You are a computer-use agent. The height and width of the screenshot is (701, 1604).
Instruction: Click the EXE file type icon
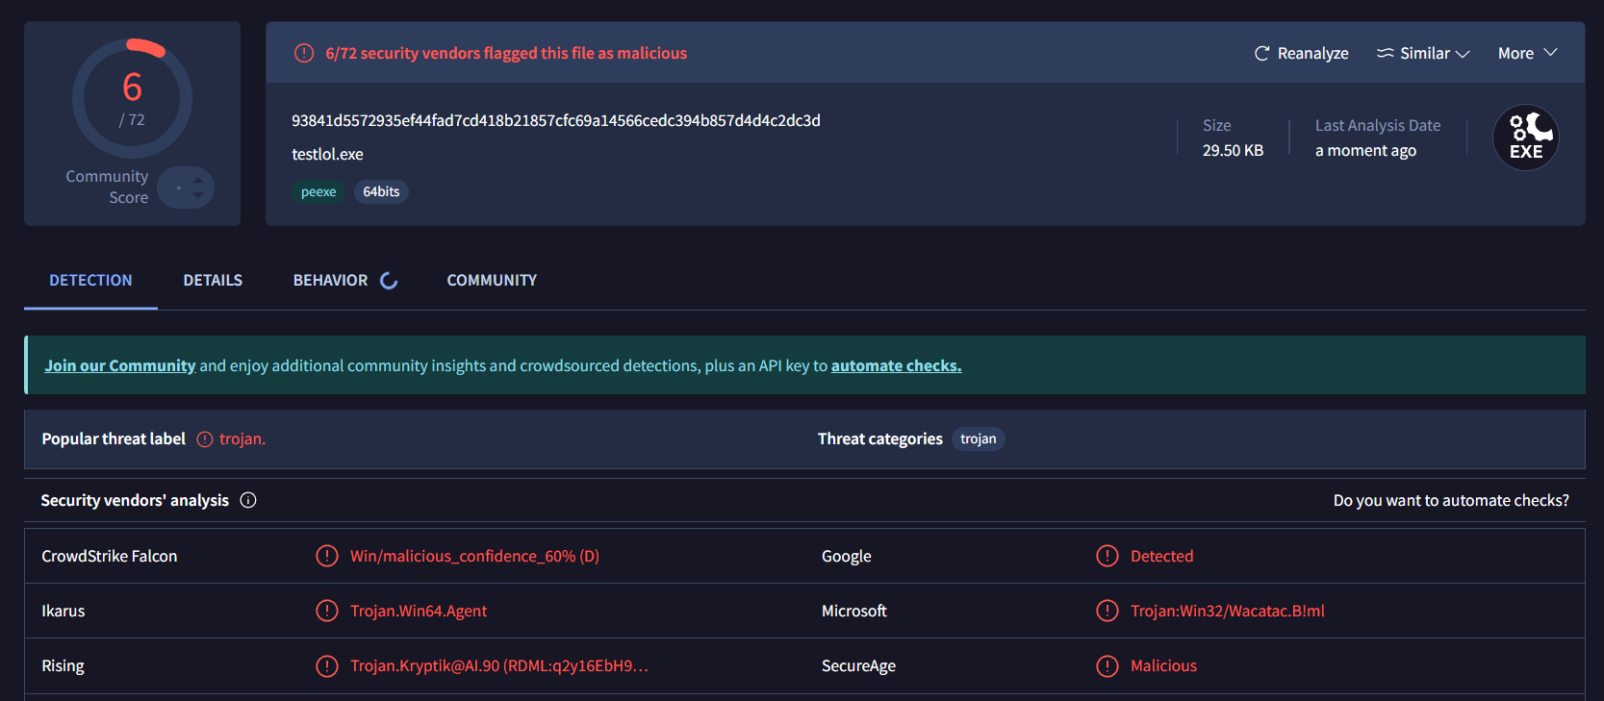pos(1525,138)
